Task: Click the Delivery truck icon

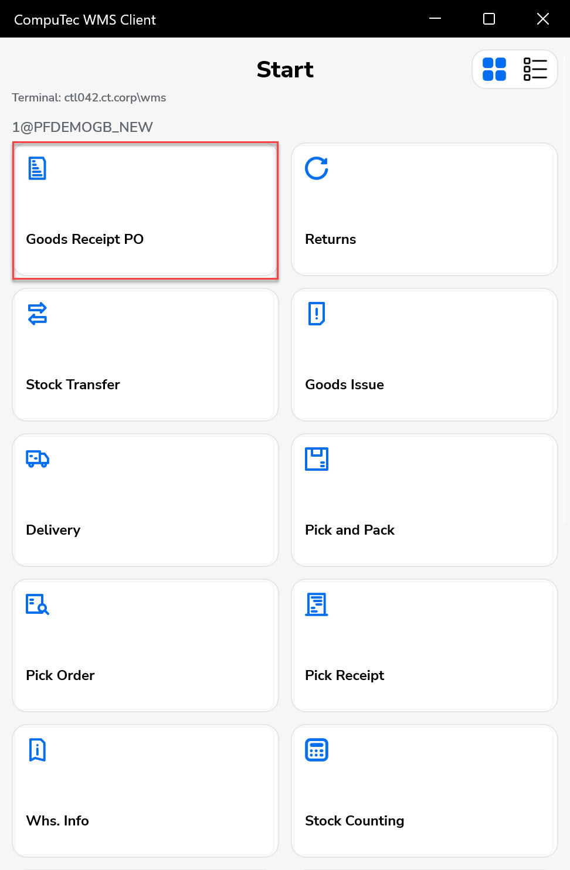Action: tap(38, 458)
